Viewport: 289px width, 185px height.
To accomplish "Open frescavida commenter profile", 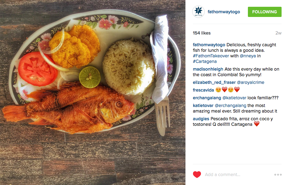I will (203, 90).
